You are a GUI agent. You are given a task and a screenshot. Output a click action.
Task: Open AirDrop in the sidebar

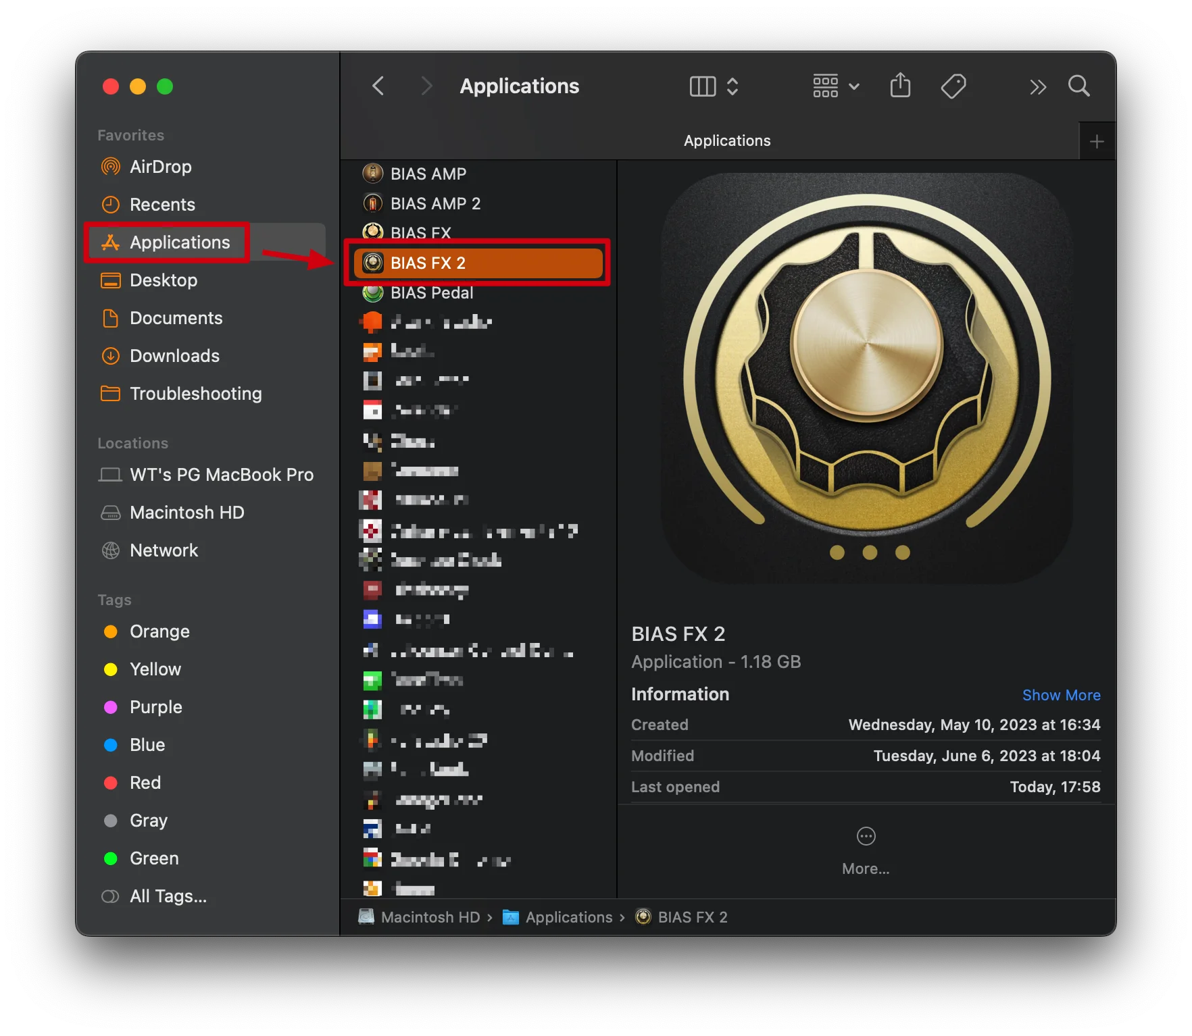pos(160,167)
